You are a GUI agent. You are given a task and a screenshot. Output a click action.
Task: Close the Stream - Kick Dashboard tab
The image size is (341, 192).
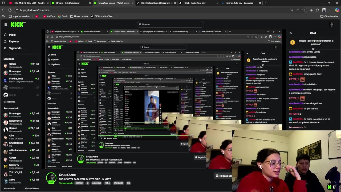pyautogui.click(x=90, y=3)
